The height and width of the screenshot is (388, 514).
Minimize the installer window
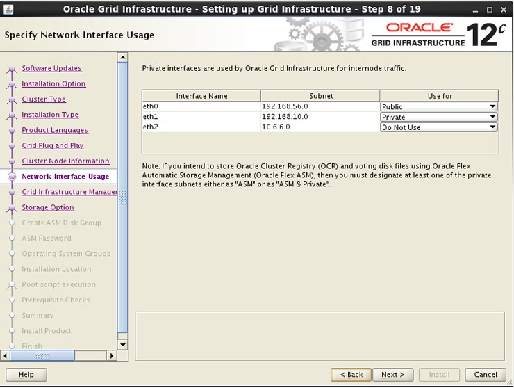coord(475,10)
